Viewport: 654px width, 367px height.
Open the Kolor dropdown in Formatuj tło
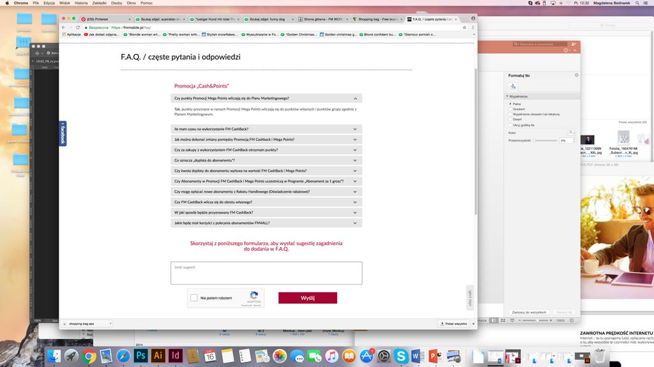click(x=571, y=132)
